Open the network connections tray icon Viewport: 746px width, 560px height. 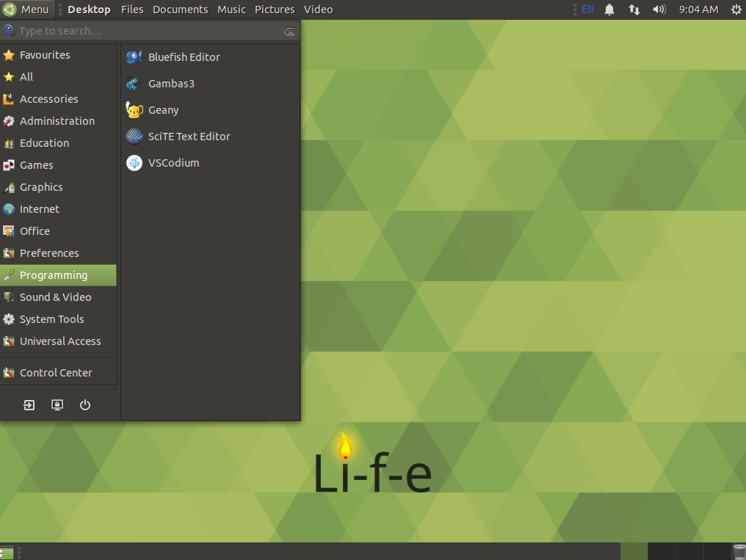(x=634, y=10)
